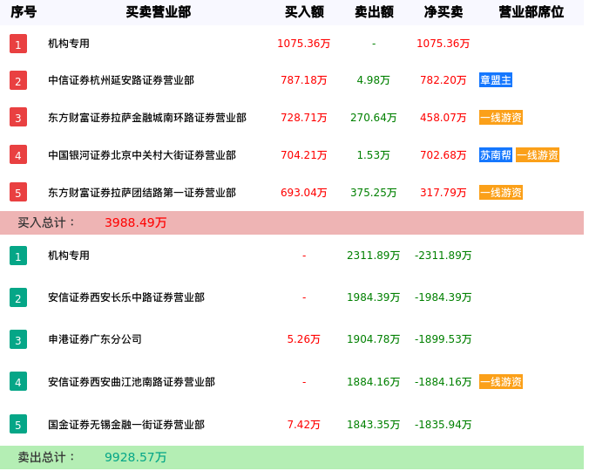Click 一线游资 tag on 拉萨金融城南环路 row
This screenshot has height=471, width=589.
coord(501,117)
